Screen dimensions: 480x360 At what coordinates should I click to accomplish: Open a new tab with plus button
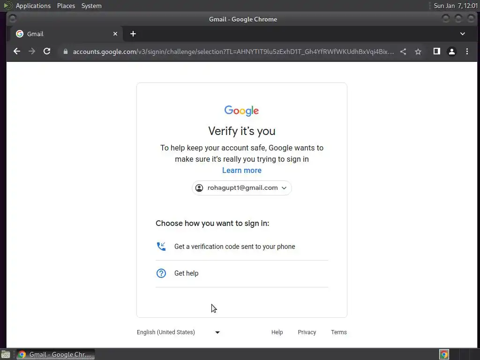tap(133, 34)
